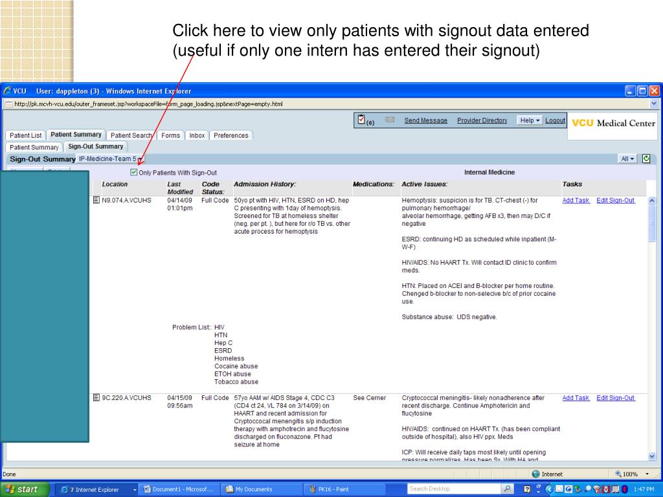Screen dimensions: 663x497
Task: Select the Patient Summary sub-tab
Action: click(34, 147)
